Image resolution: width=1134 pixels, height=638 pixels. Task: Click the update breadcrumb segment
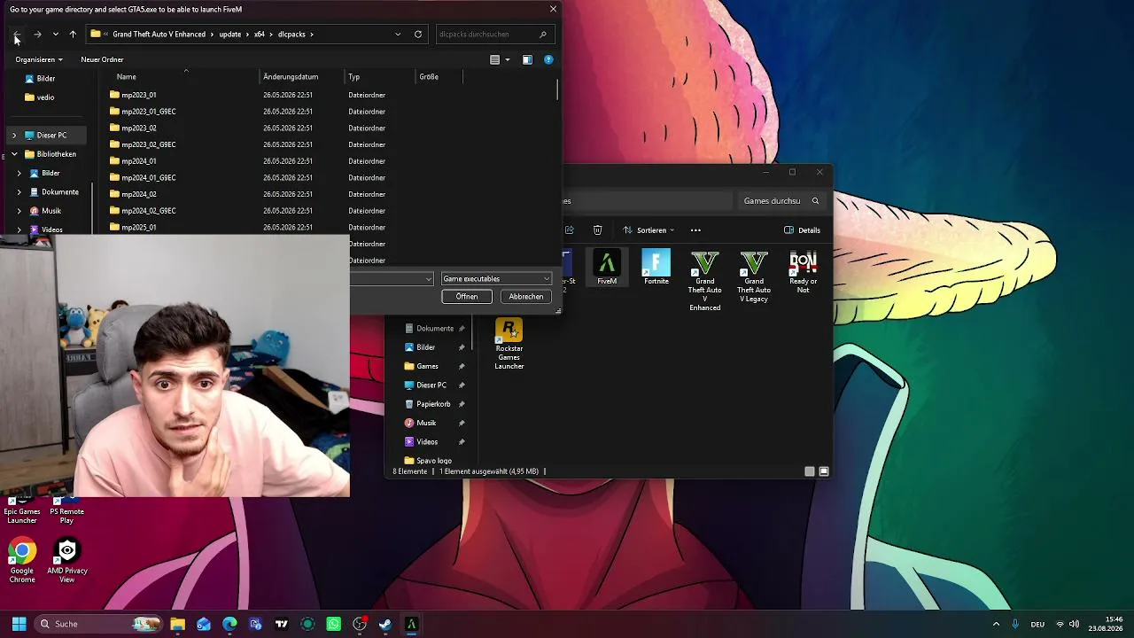[x=230, y=35]
